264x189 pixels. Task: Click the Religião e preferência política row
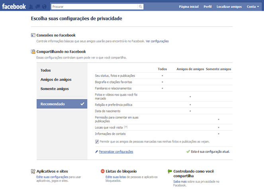164,105
